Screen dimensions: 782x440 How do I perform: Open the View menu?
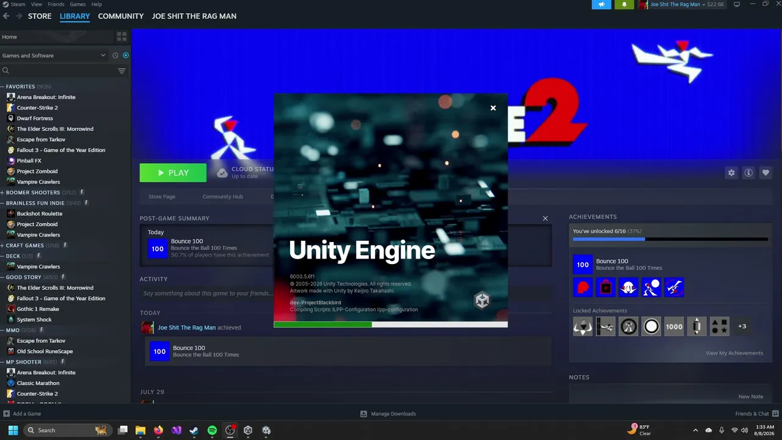click(x=37, y=4)
